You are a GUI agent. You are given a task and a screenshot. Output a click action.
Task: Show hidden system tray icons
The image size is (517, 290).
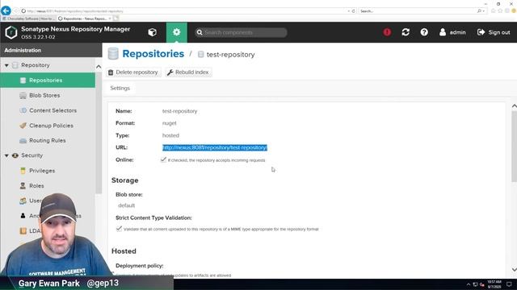(x=469, y=284)
